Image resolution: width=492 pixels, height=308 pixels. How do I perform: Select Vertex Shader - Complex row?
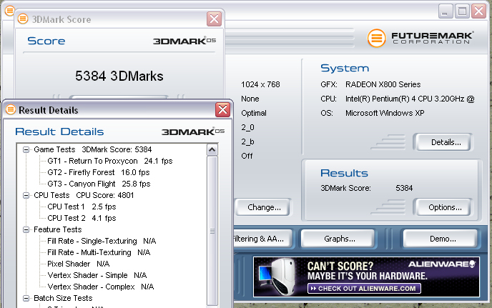click(x=100, y=287)
